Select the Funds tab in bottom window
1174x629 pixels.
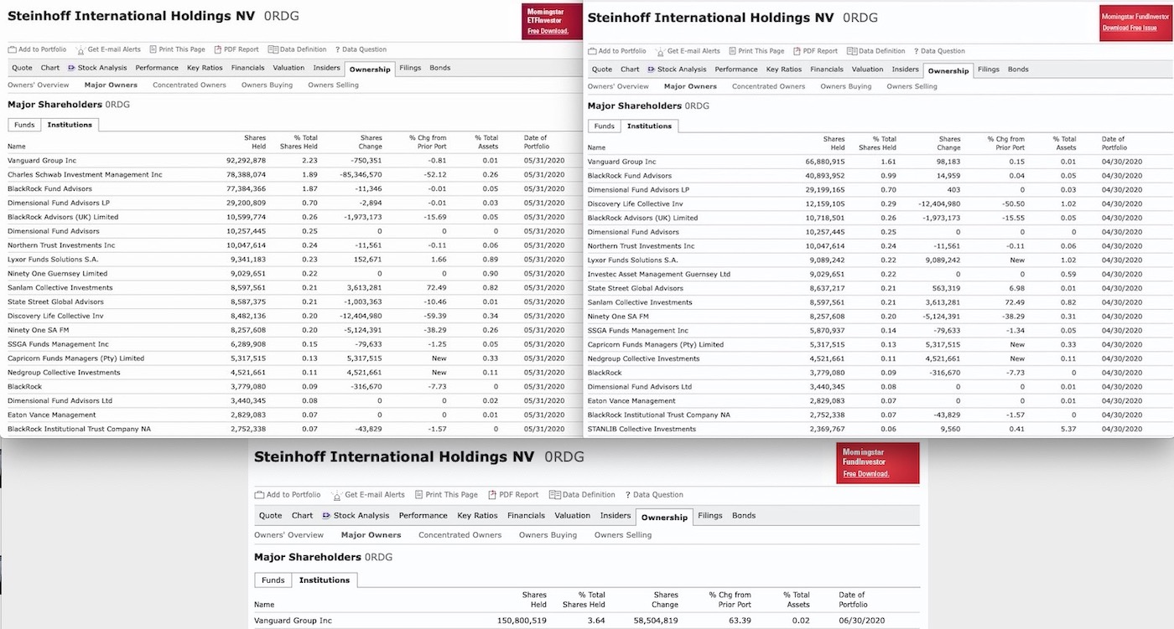pos(273,580)
